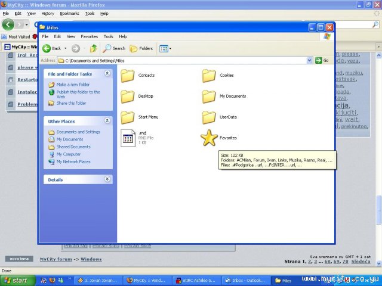
Task: Open the Tools menu in the Milos window
Action: click(109, 36)
